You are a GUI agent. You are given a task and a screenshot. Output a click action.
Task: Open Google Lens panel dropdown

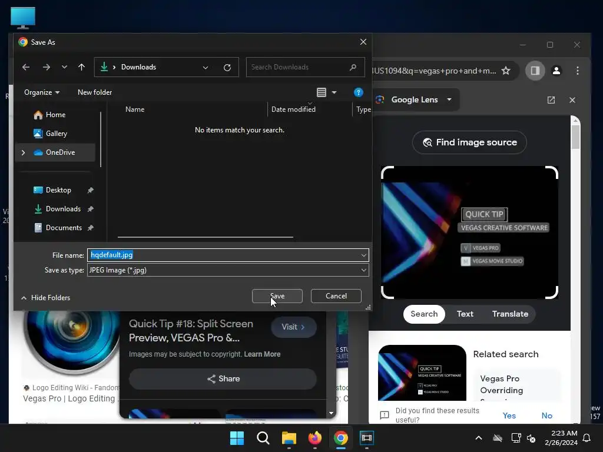click(449, 99)
